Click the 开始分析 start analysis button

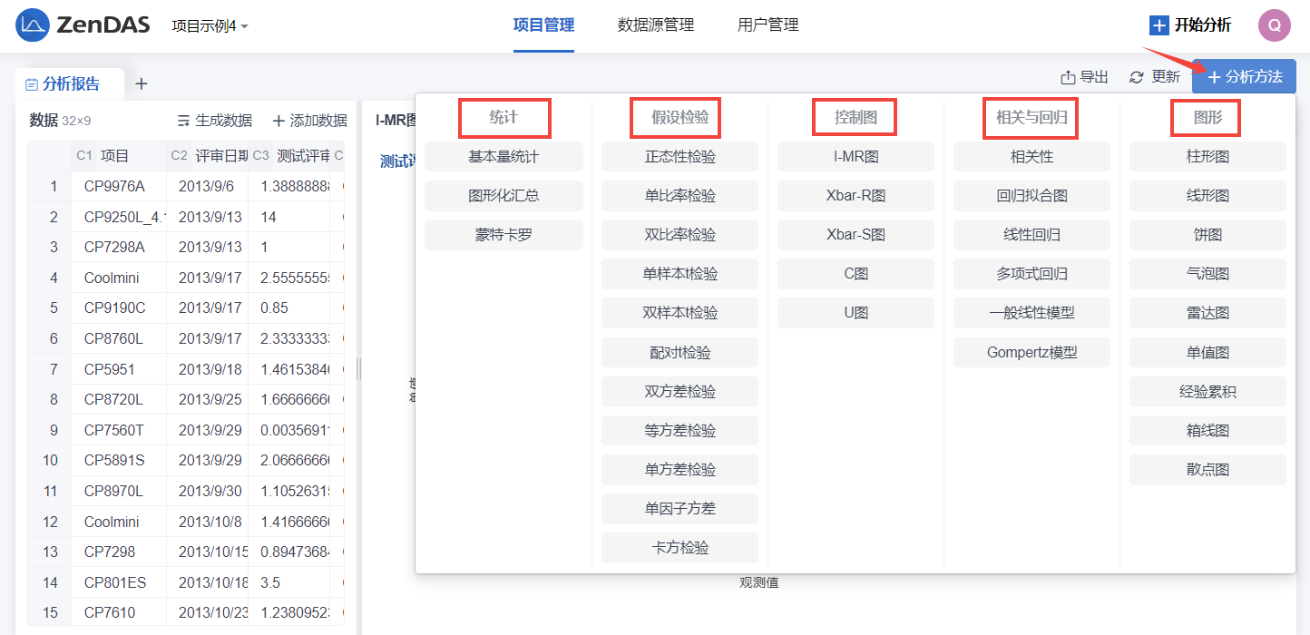[1190, 25]
